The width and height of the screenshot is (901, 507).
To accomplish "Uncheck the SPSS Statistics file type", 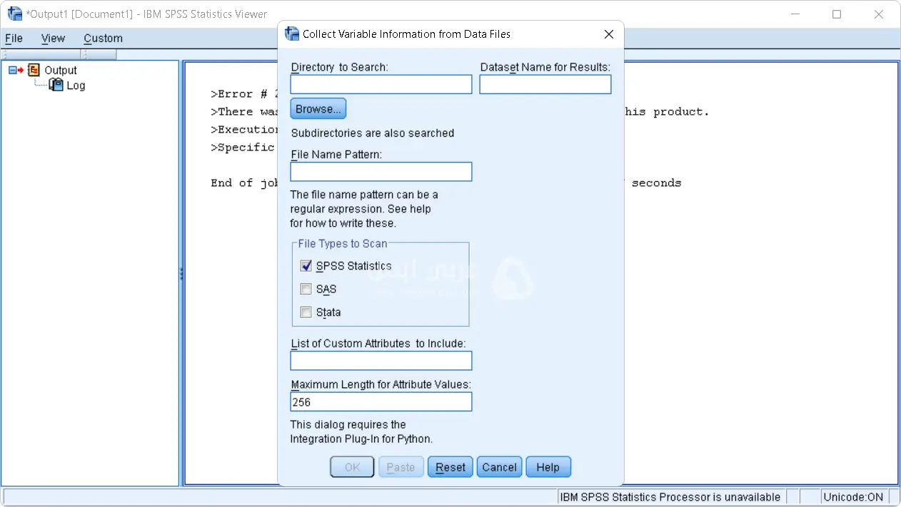I will [306, 265].
